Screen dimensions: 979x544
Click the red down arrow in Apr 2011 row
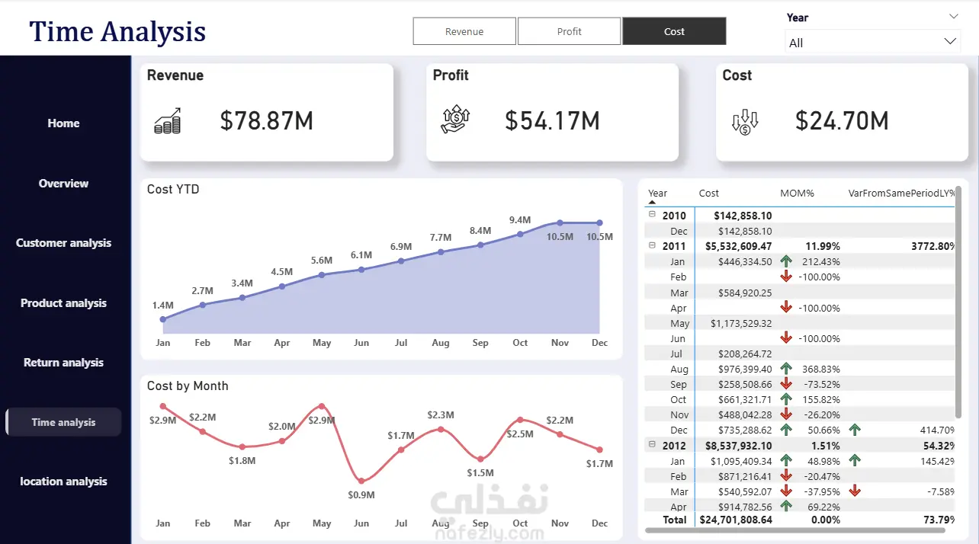pyautogui.click(x=786, y=308)
